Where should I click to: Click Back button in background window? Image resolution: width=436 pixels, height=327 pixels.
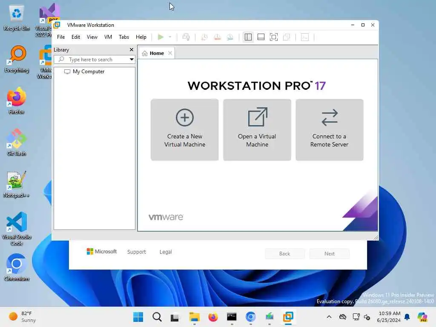(x=285, y=254)
